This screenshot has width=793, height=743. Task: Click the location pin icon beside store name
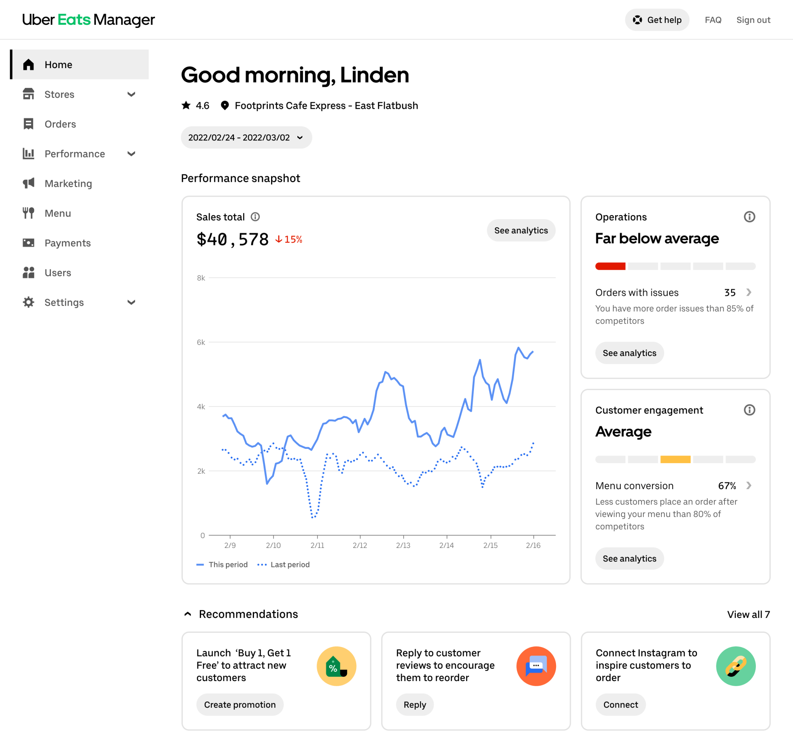tap(225, 105)
